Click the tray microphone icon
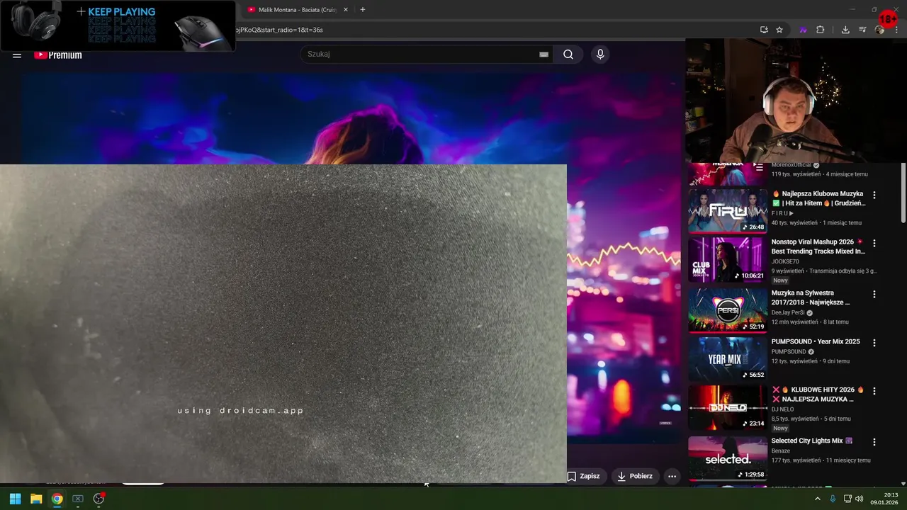The image size is (907, 510). click(833, 499)
